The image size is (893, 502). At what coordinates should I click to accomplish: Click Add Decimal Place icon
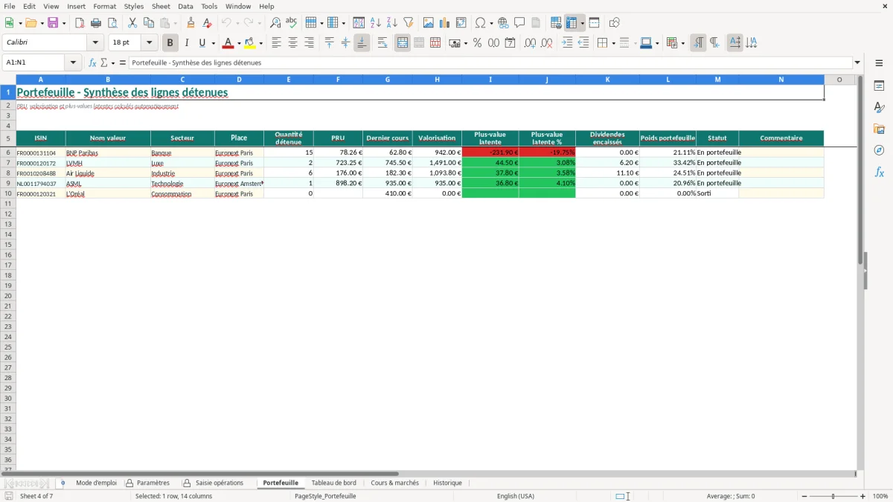[530, 43]
